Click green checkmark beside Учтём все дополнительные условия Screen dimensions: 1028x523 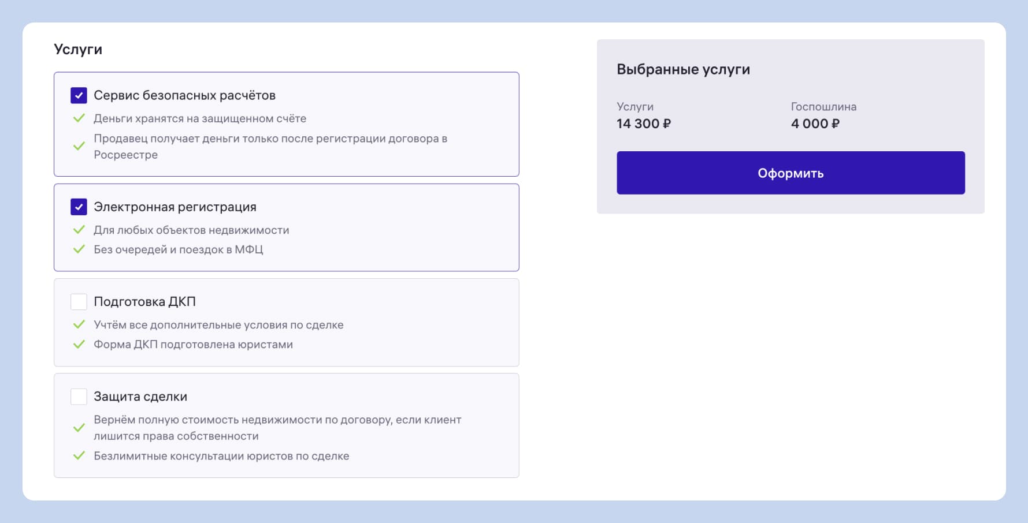click(x=79, y=324)
